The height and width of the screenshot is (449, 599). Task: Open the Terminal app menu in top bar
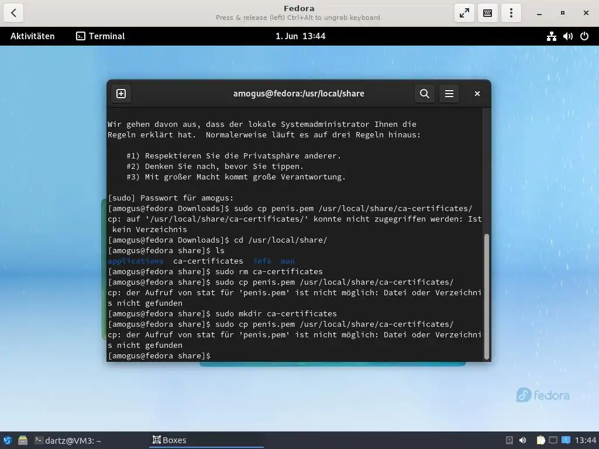[101, 36]
